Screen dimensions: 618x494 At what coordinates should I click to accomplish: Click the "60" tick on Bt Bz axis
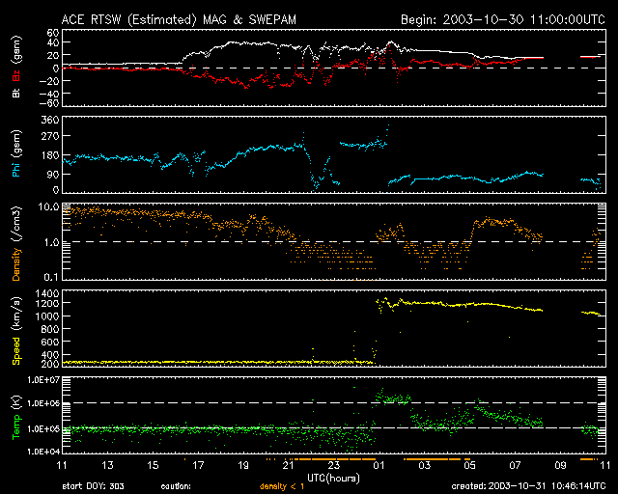[x=53, y=33]
